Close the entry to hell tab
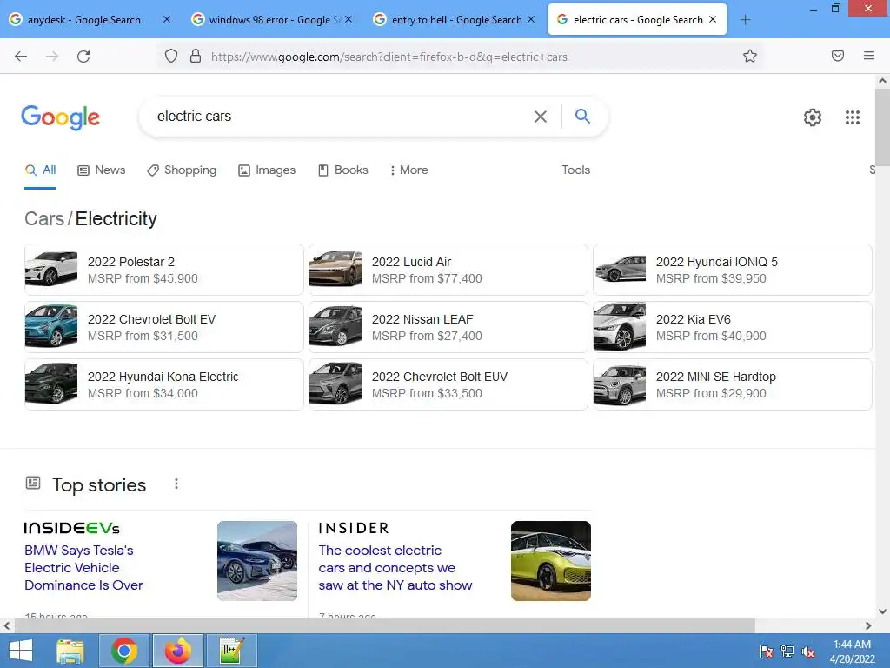 [531, 19]
